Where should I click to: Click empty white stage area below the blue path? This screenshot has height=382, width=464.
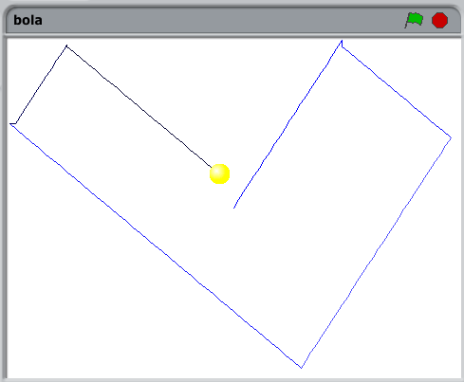tap(126, 316)
